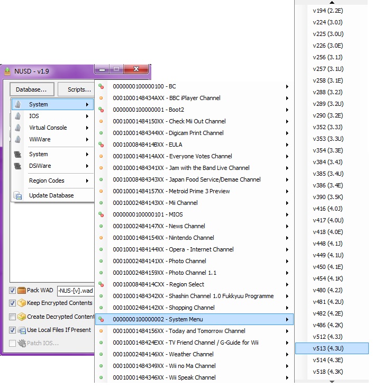Click the Wii icon next to Virtual Console

tap(18, 128)
